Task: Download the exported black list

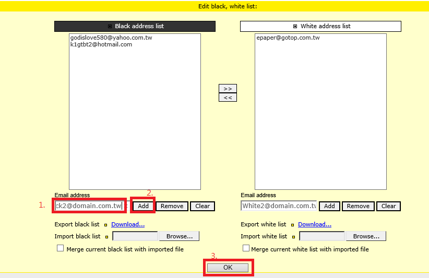Action: pos(128,224)
